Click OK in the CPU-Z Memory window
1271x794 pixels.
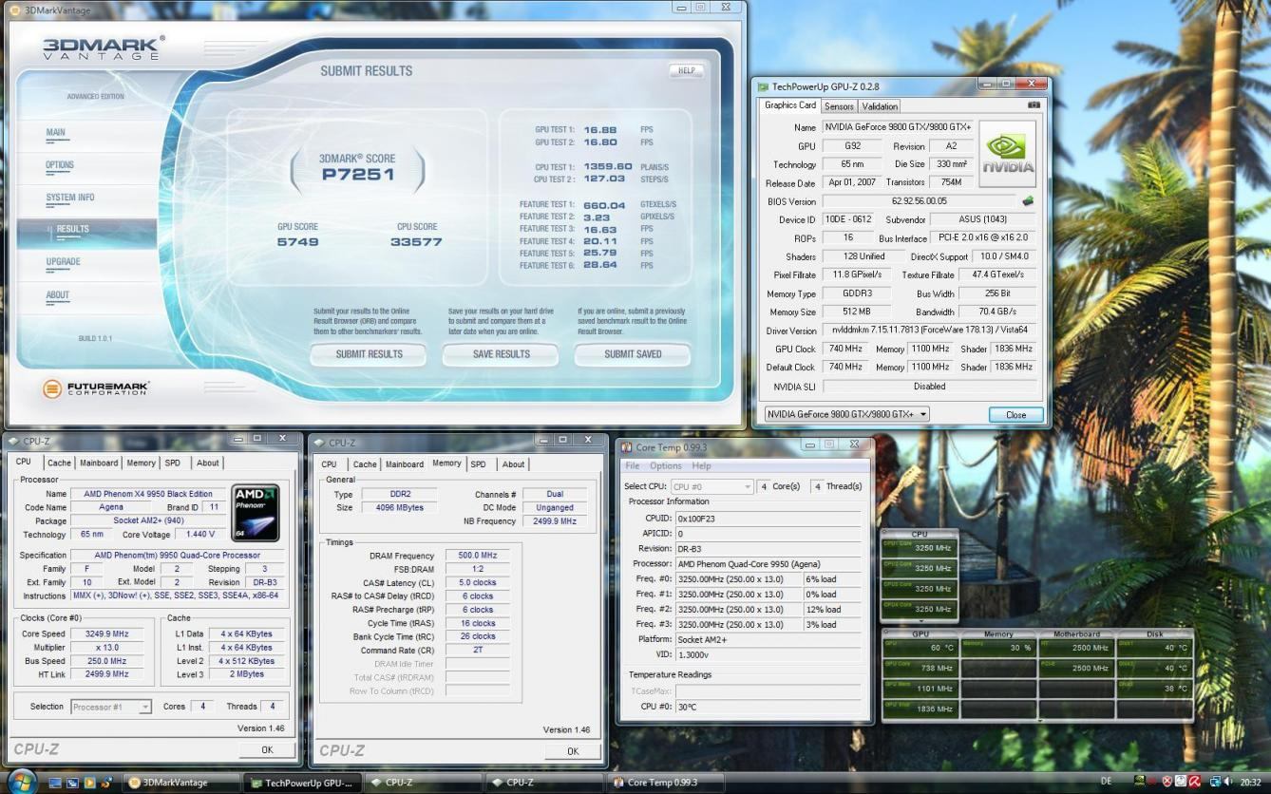click(x=573, y=750)
